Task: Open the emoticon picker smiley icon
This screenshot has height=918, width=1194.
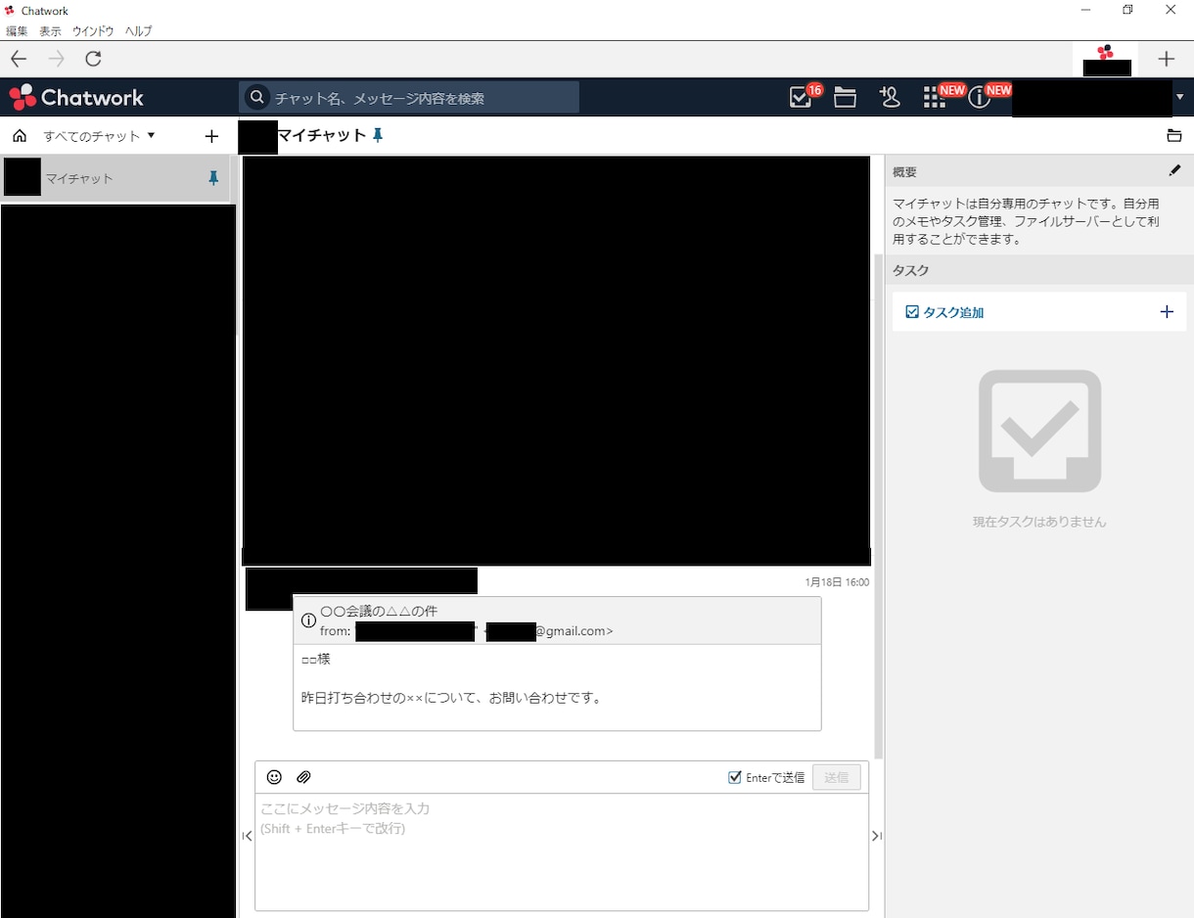Action: (274, 777)
